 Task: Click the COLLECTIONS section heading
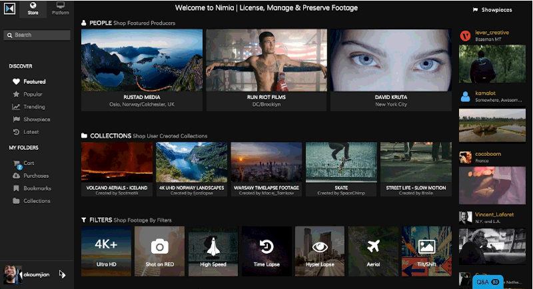coord(111,136)
